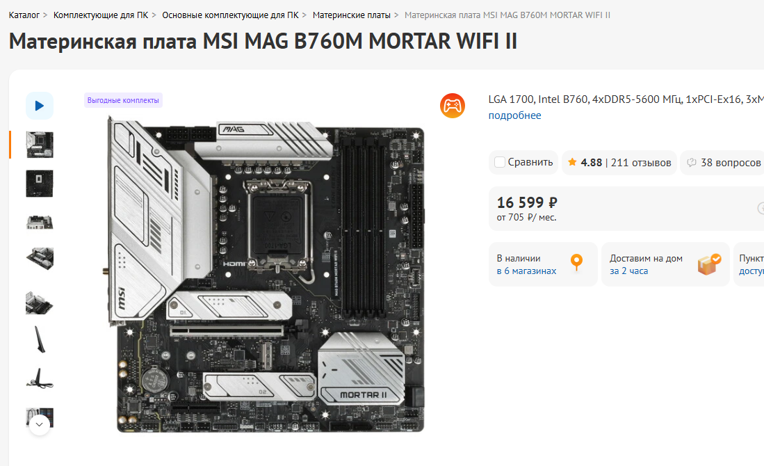764x466 pixels.
Task: Expand more thumbnails with the down chevron
Action: tap(40, 424)
